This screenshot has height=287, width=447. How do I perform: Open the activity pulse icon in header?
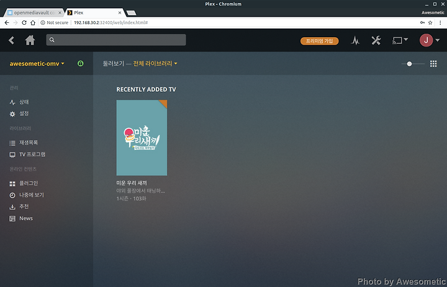tap(355, 40)
